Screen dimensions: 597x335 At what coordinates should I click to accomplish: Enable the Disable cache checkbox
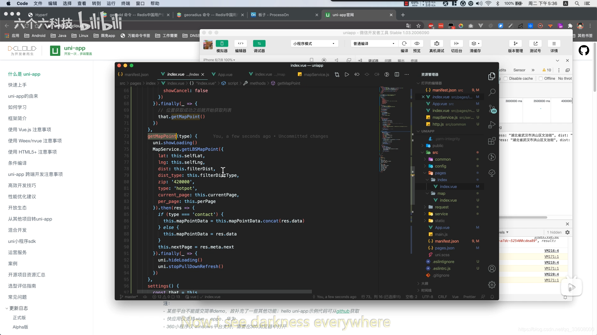(506, 78)
